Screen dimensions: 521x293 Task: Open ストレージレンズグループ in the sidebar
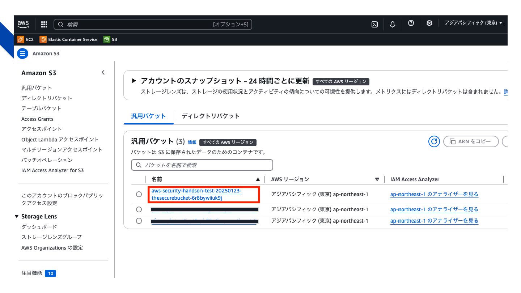pos(51,237)
